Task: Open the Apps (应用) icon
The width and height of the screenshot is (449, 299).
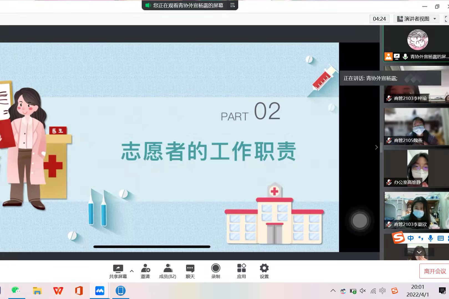Action: (241, 271)
